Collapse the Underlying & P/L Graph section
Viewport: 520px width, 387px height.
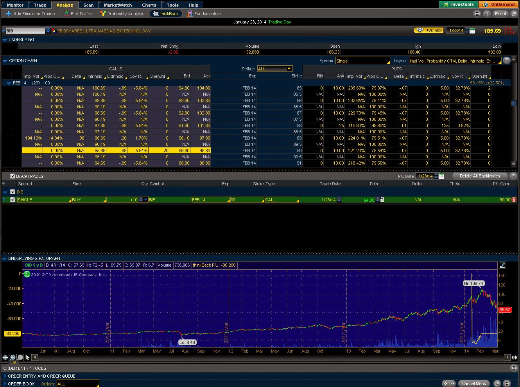coord(5,259)
